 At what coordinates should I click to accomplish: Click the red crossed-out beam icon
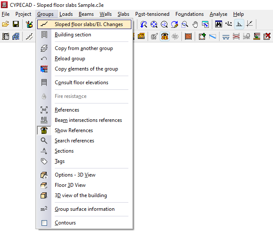[x=236, y=36]
